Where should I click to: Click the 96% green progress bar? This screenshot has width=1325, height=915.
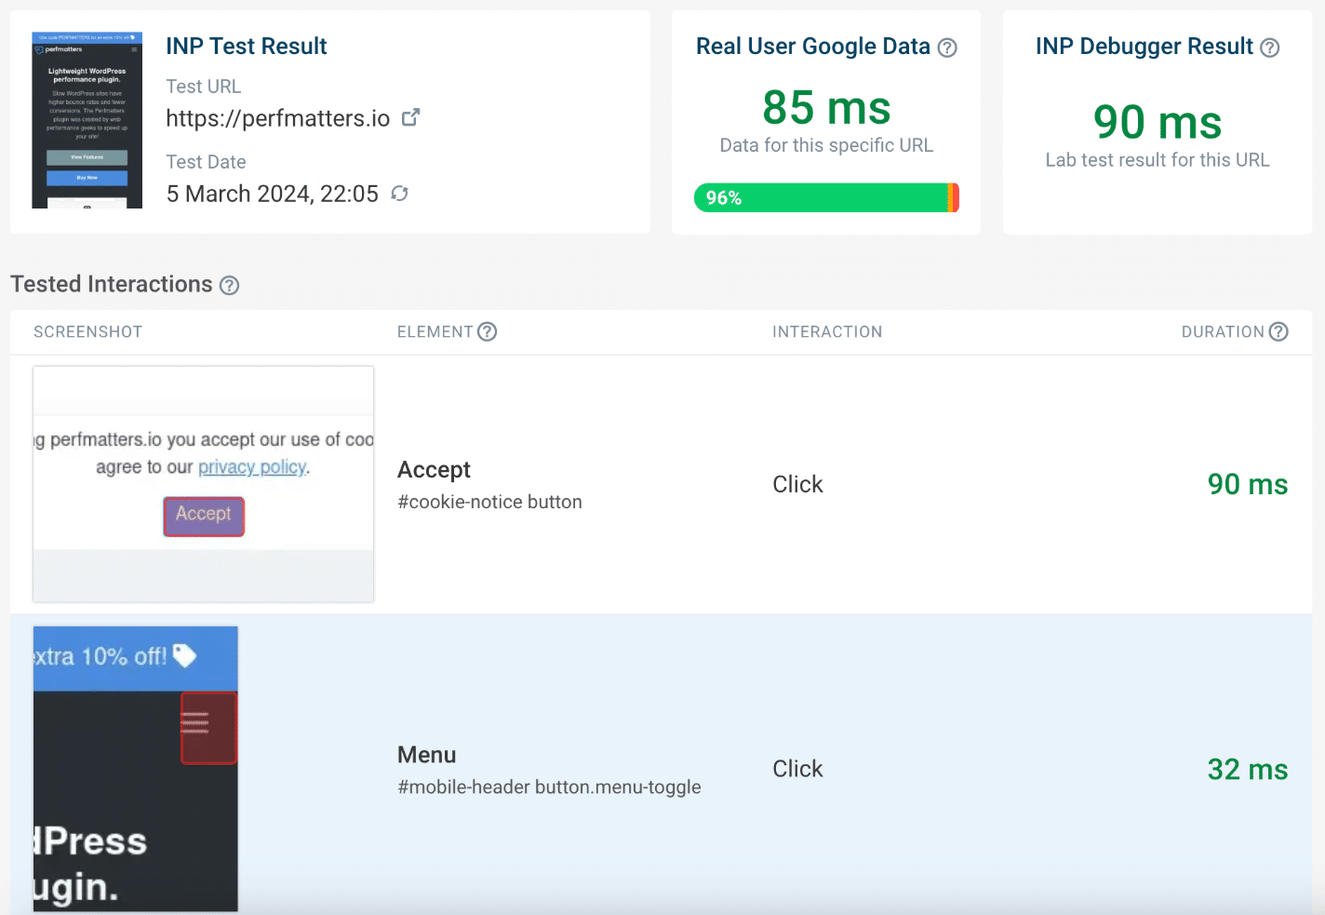(826, 197)
